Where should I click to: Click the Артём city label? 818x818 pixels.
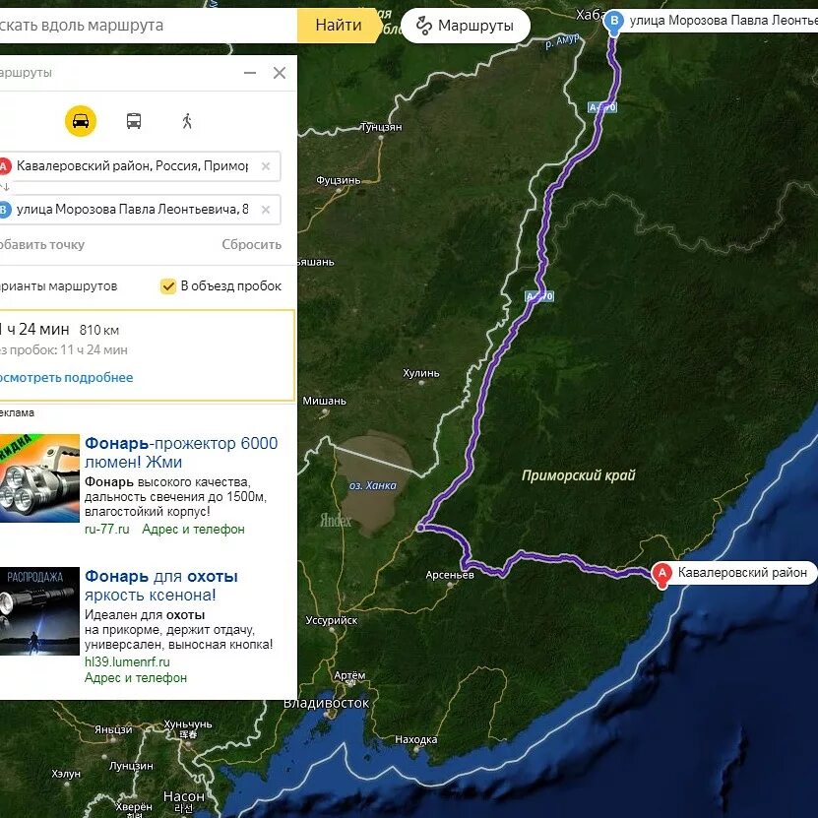click(349, 675)
